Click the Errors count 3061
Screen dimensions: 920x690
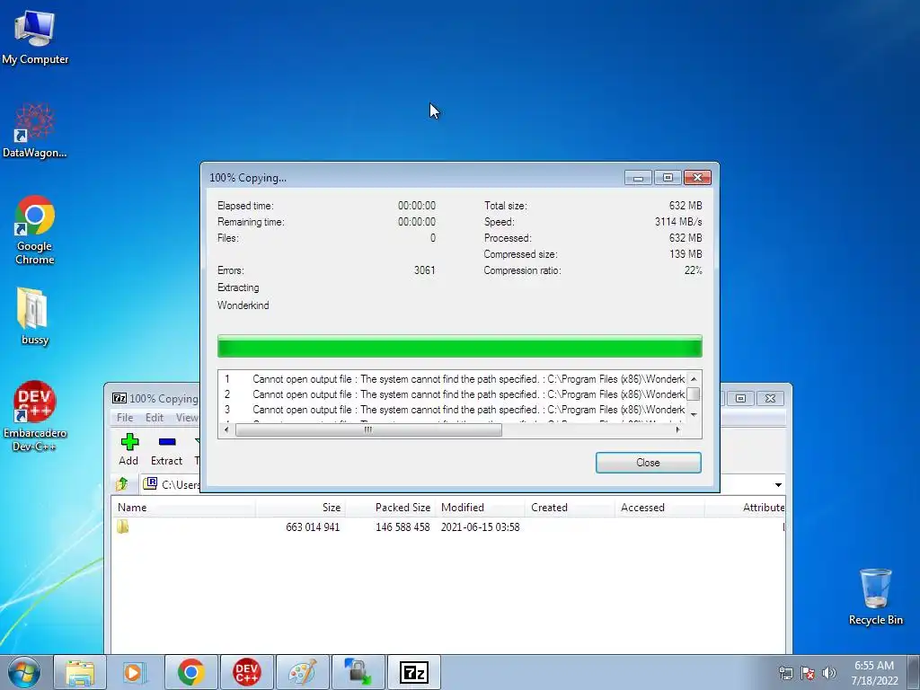[425, 270]
